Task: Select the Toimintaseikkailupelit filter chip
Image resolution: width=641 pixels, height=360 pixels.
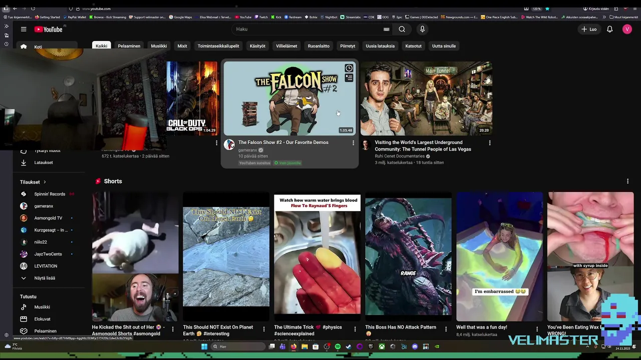Action: pos(218,46)
